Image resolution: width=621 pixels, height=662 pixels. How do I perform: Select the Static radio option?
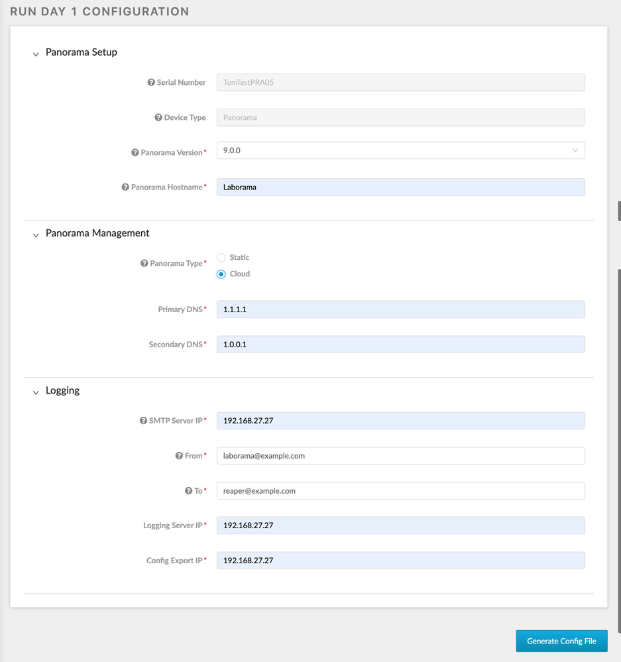click(221, 258)
